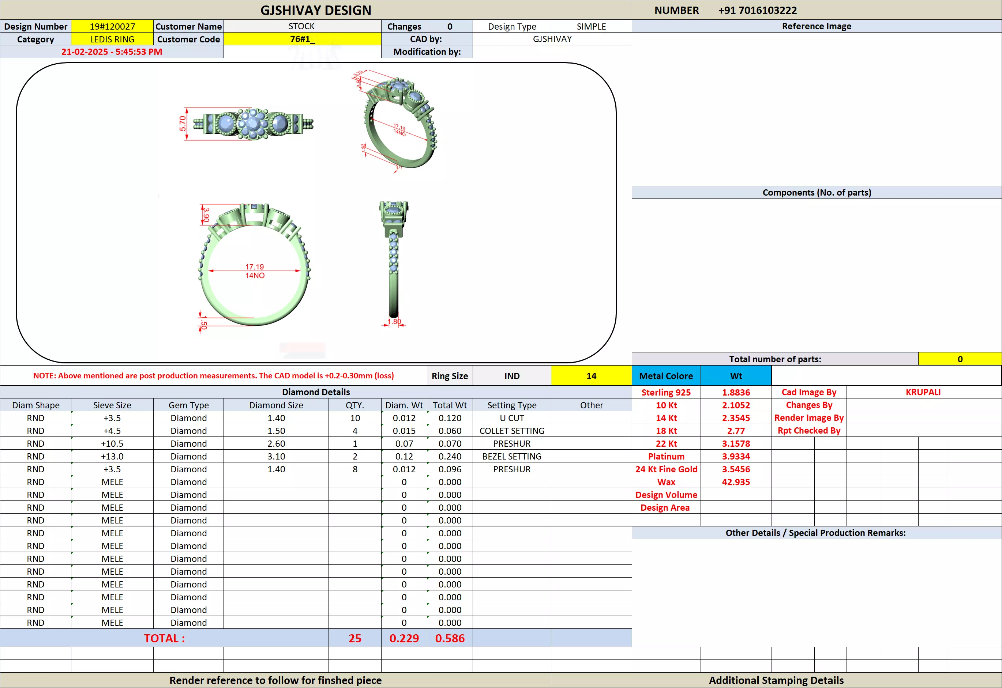Screen dimensions: 1002x688
Task: Select the Sterling 925 weight 1.8836
Action: click(x=735, y=392)
